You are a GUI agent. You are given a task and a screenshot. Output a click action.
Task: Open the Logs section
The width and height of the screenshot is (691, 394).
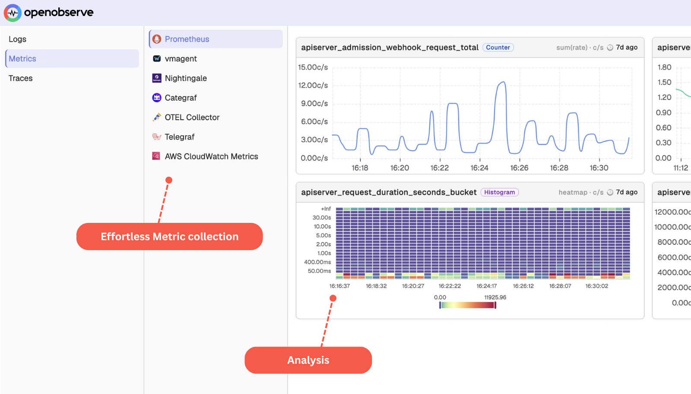tap(17, 39)
